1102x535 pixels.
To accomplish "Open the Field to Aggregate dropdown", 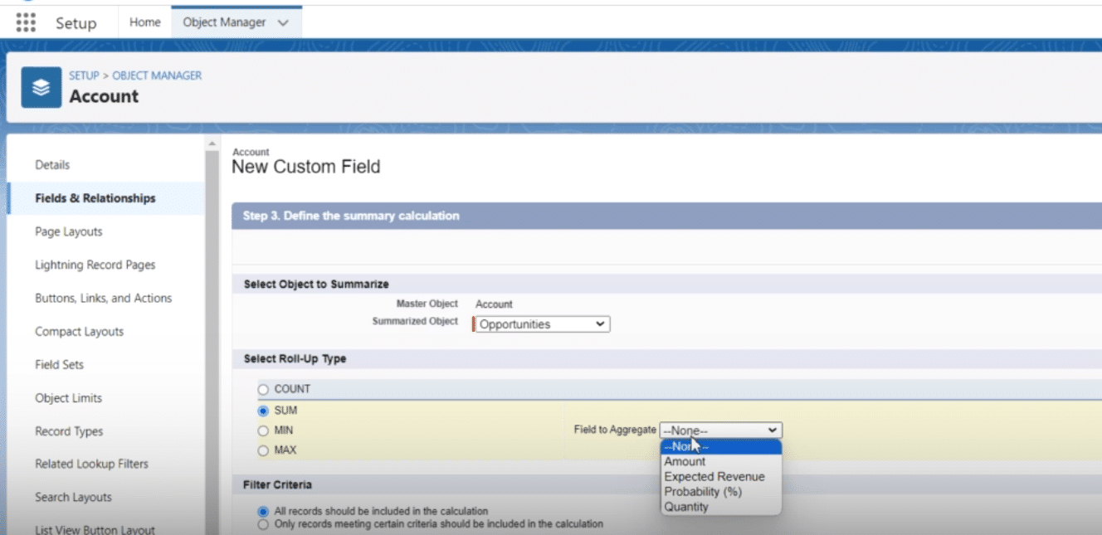I will (x=720, y=430).
